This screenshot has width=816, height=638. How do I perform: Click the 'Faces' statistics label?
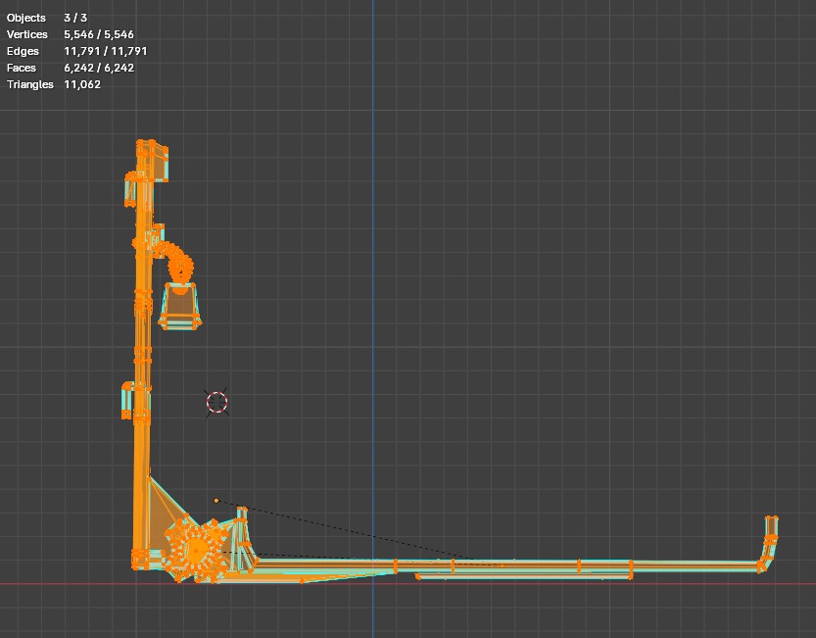22,68
